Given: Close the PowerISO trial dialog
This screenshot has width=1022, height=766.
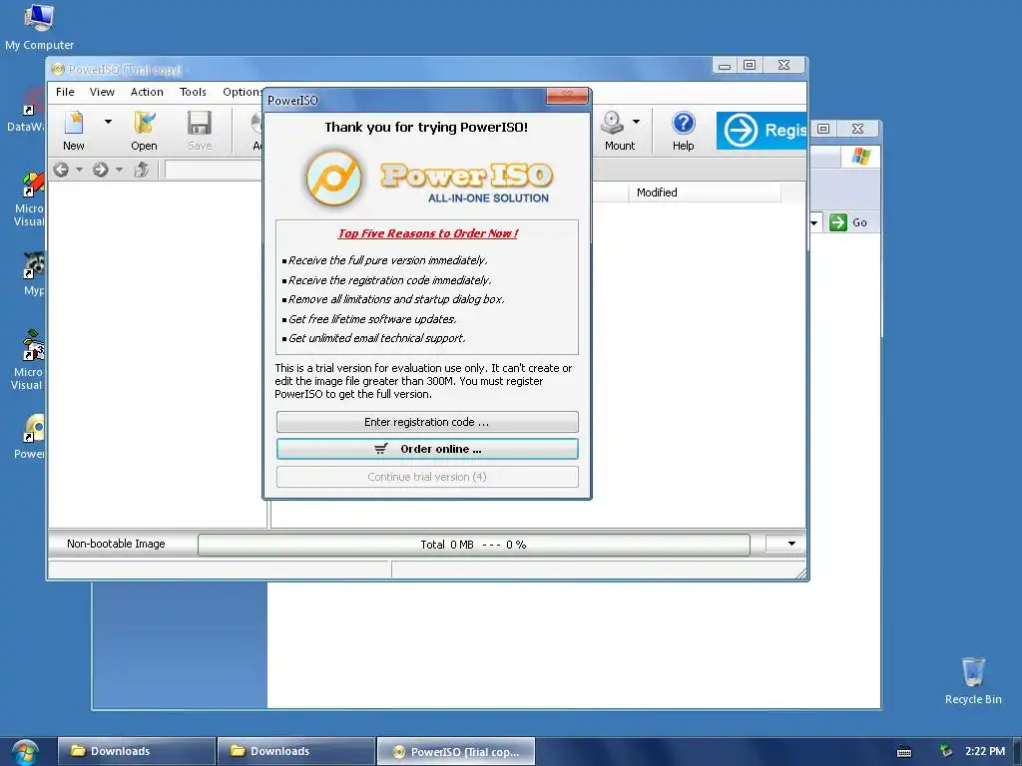Looking at the screenshot, I should click(x=567, y=96).
